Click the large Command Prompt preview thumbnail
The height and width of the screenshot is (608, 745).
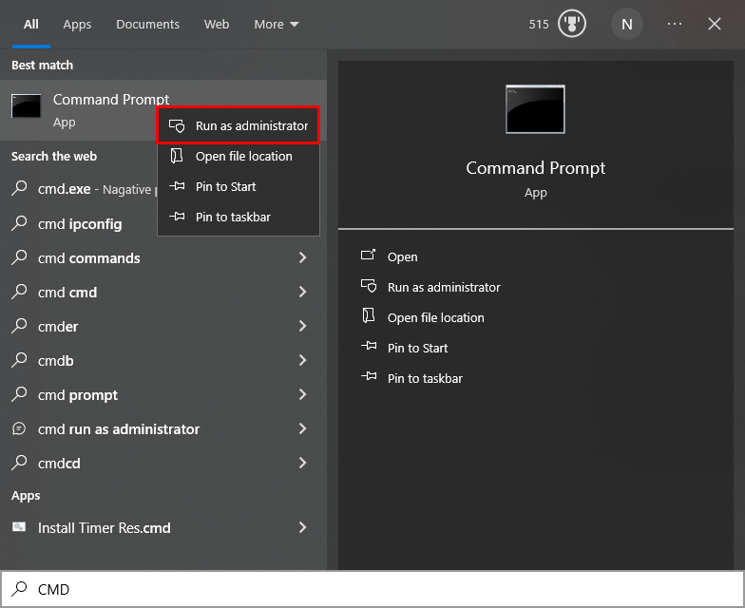click(535, 108)
